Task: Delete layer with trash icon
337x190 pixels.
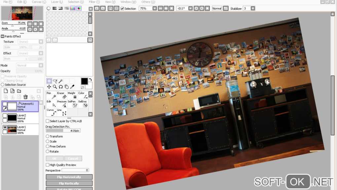Action: [25, 97]
